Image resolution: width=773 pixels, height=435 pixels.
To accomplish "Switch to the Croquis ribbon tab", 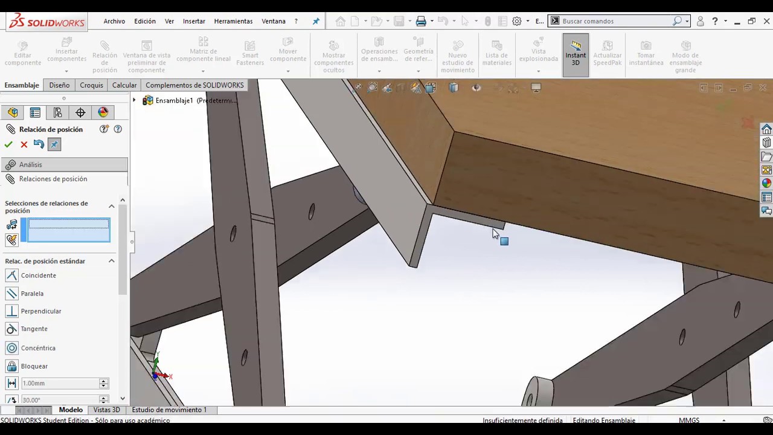I will tap(92, 85).
